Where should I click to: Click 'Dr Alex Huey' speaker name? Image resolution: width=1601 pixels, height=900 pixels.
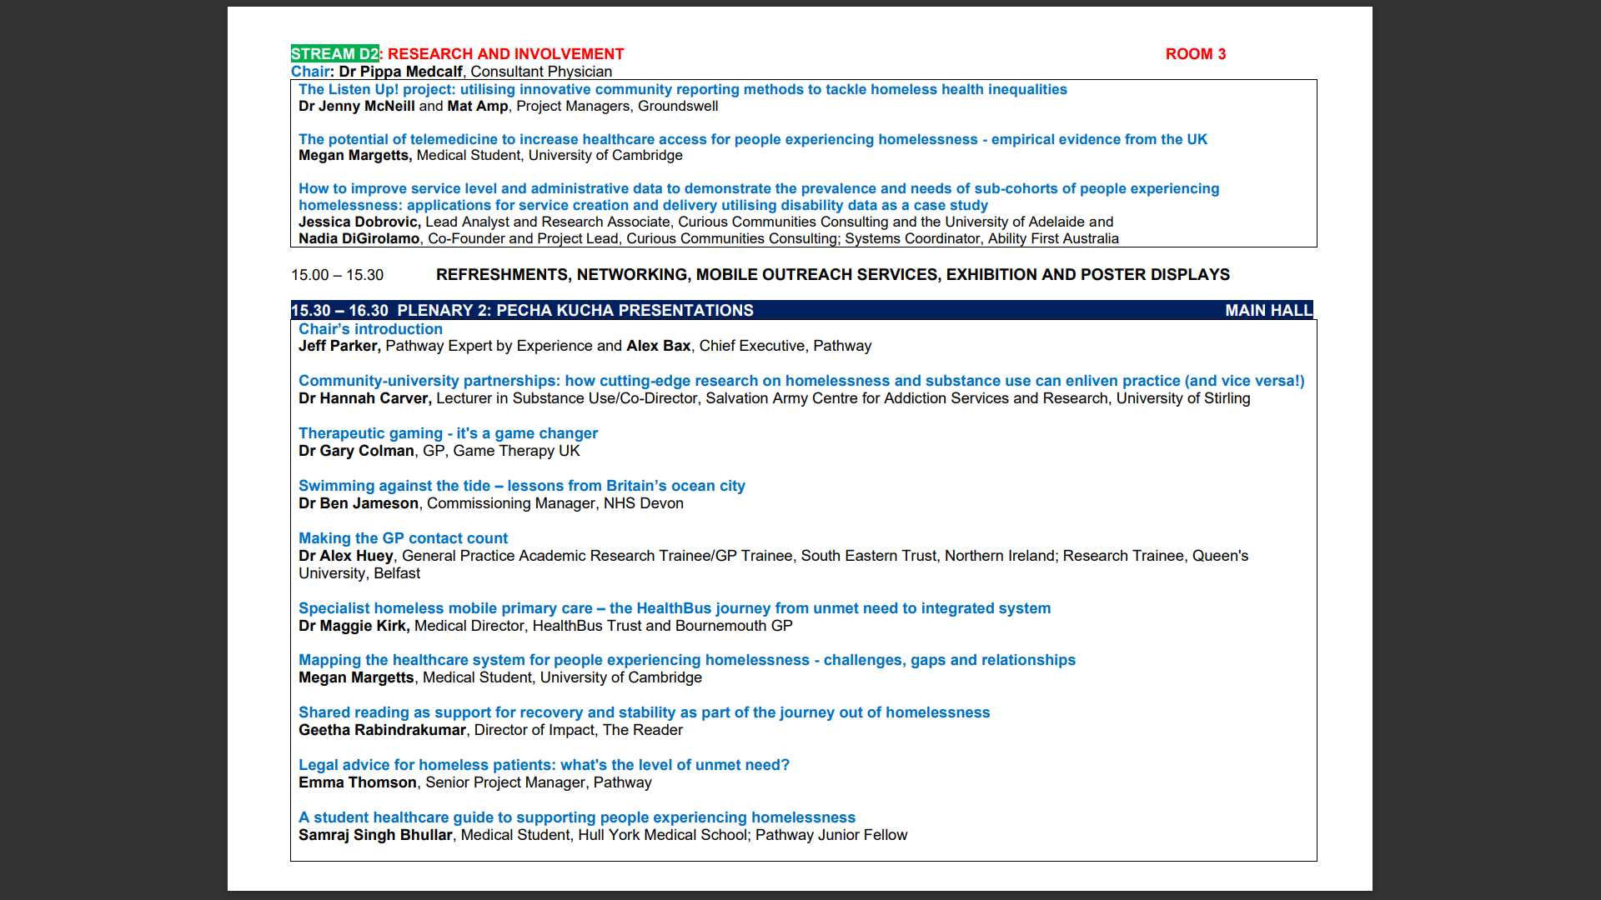(346, 556)
